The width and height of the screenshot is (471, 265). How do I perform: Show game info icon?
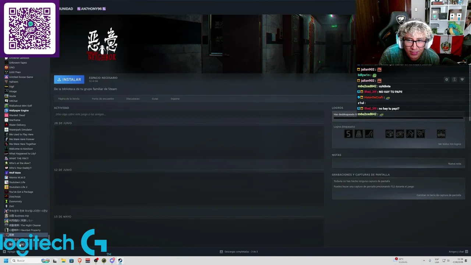tap(454, 79)
